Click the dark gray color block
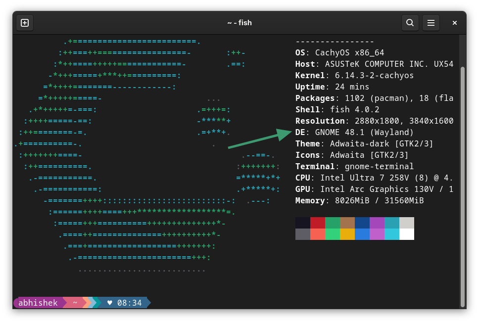Screen dimensions: 479x323 click(x=303, y=234)
